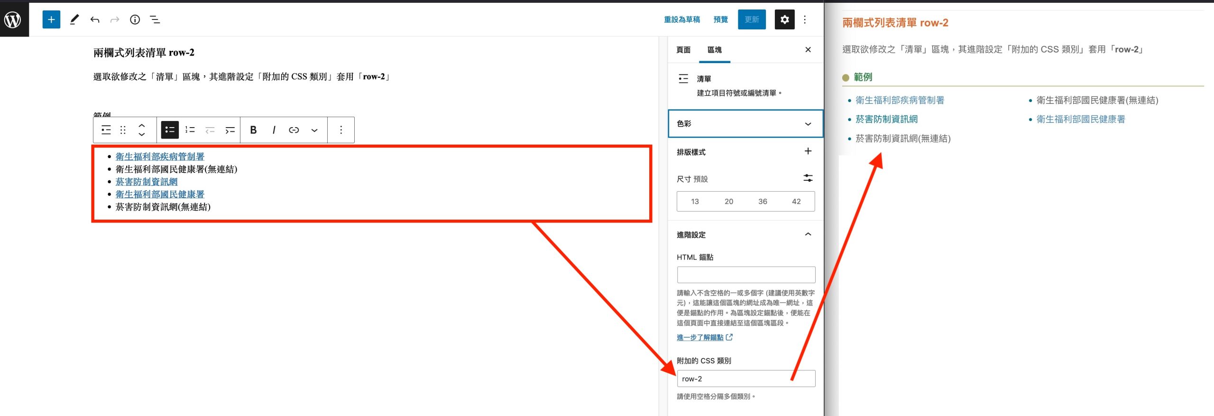Open more rich text controls dropdown

tap(314, 130)
